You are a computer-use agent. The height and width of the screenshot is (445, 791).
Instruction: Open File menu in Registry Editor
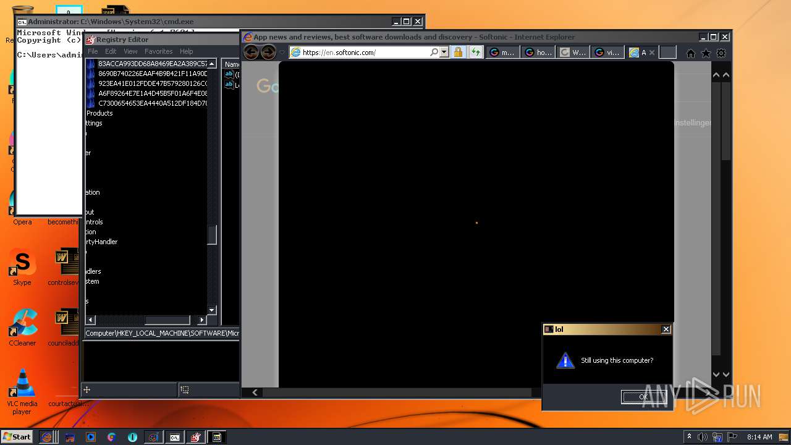[x=93, y=51]
